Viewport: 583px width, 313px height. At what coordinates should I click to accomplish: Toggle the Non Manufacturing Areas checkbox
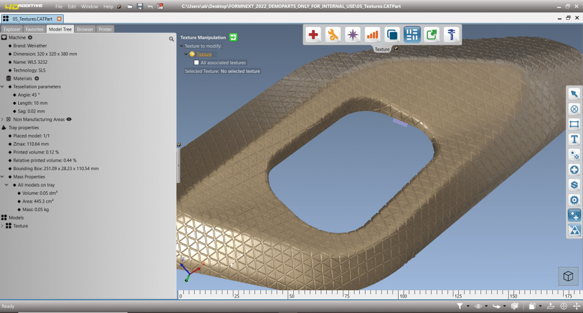point(9,120)
